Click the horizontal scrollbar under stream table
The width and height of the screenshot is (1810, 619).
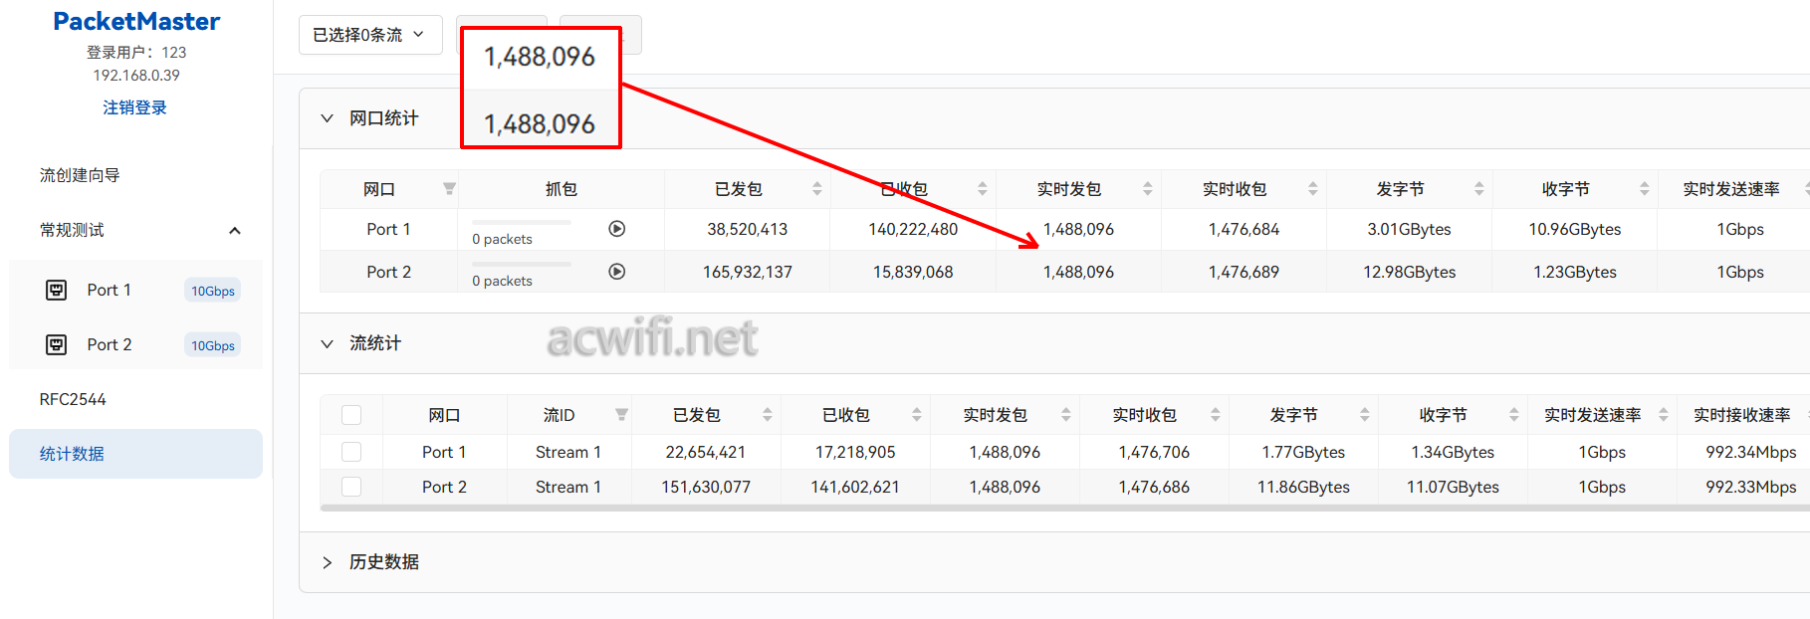996,508
